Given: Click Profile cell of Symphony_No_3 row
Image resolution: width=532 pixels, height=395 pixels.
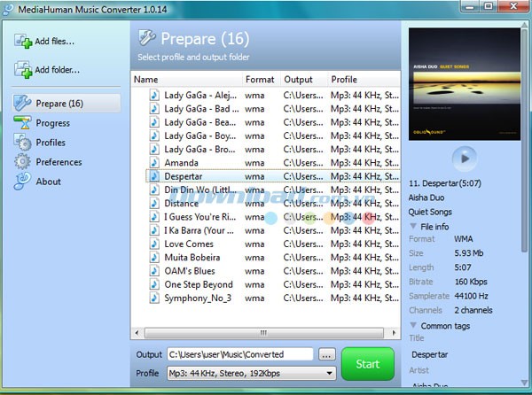Looking at the screenshot, I should click(x=364, y=298).
